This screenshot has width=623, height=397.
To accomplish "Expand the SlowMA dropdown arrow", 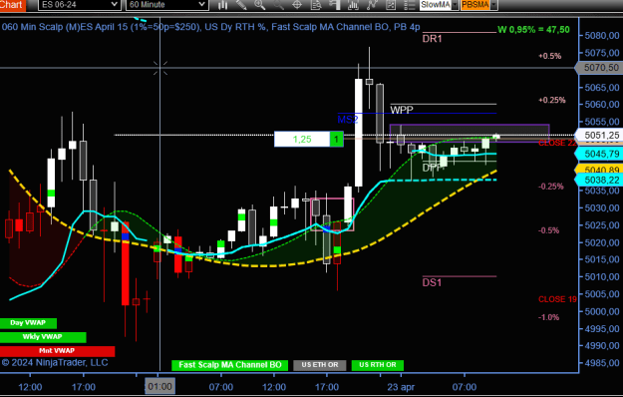I will tap(455, 5).
